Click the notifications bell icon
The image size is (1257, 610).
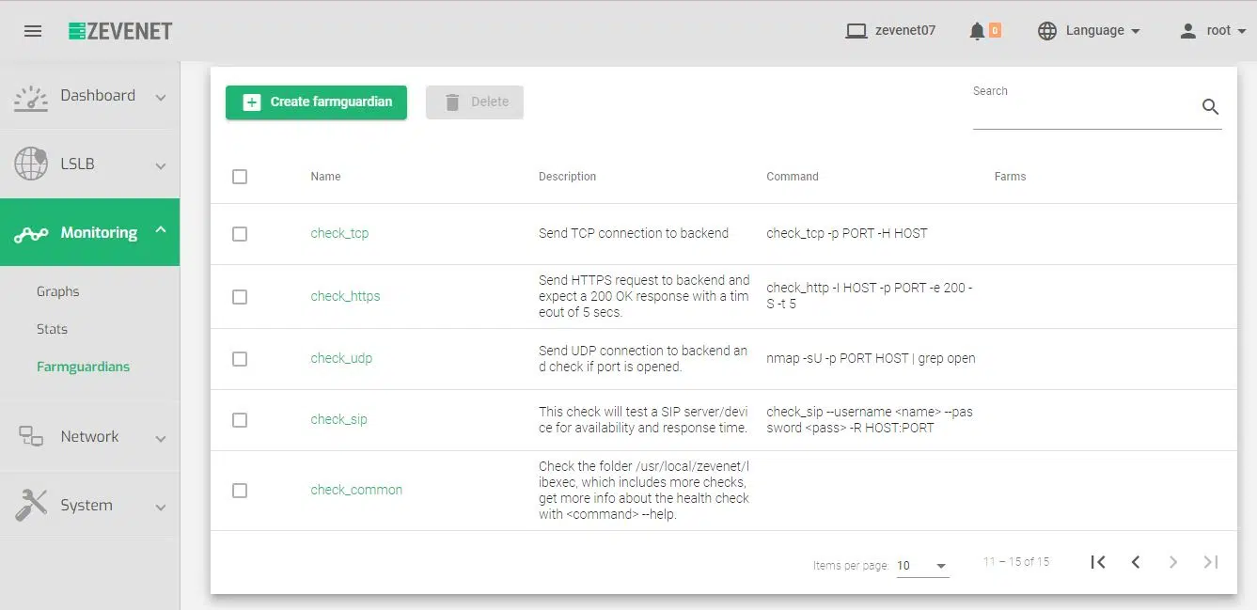pyautogui.click(x=977, y=31)
